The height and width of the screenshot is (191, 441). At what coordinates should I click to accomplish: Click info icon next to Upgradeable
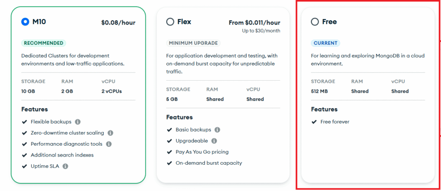214,141
